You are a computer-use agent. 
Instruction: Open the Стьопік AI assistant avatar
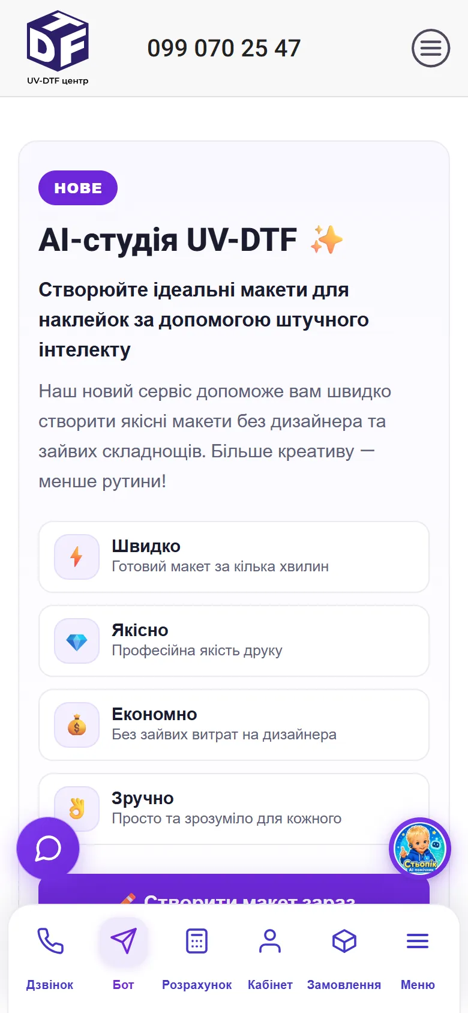[x=420, y=849]
